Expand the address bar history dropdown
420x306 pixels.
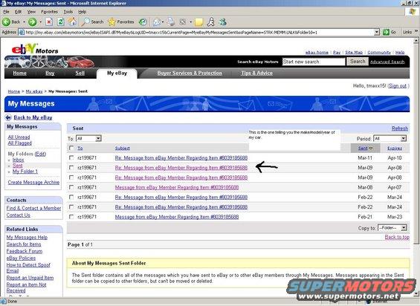[x=377, y=33]
